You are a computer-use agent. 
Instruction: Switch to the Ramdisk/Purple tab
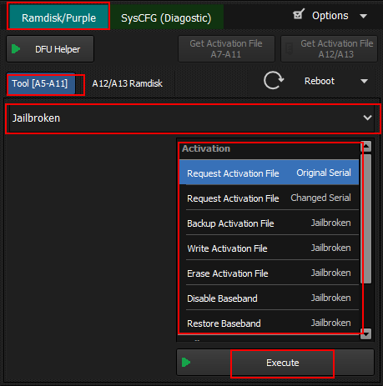tap(58, 17)
